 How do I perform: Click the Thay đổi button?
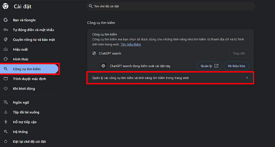point(239,54)
